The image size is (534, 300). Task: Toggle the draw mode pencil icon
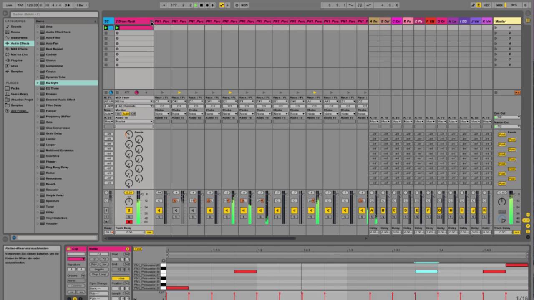[x=473, y=5]
